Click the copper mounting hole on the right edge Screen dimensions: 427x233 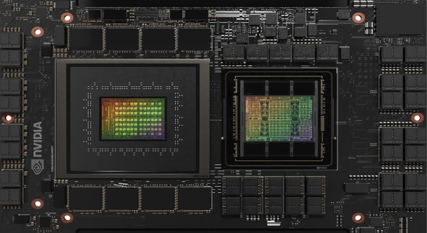pos(417,118)
